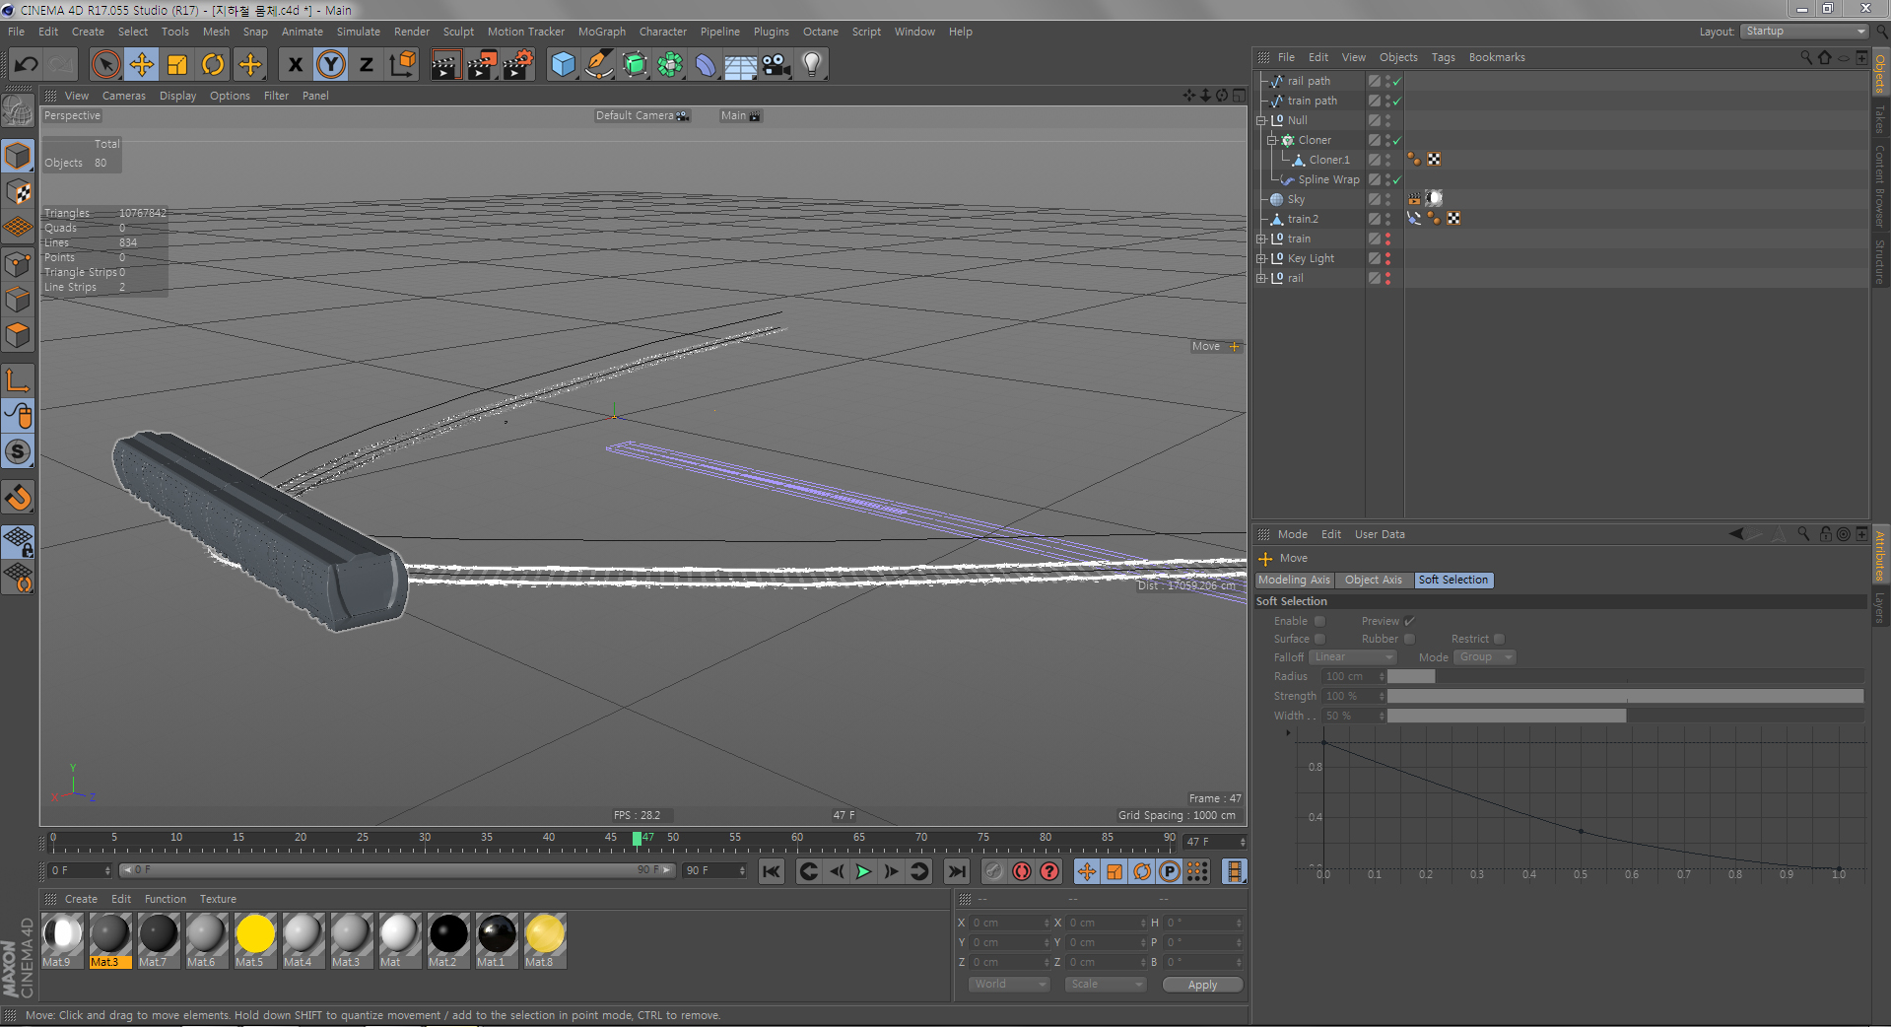
Task: Open the Simulate menu
Action: tap(358, 32)
